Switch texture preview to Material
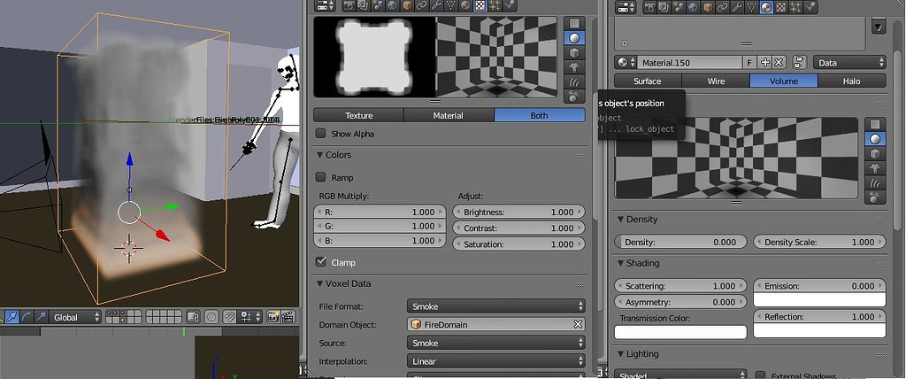The width and height of the screenshot is (906, 379). [x=449, y=115]
